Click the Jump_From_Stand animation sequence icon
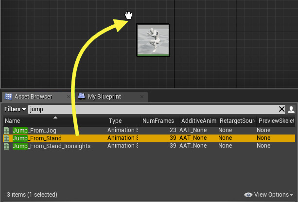 click(7, 138)
